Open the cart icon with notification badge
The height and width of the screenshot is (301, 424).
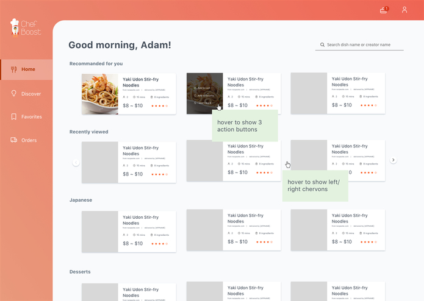click(x=384, y=10)
